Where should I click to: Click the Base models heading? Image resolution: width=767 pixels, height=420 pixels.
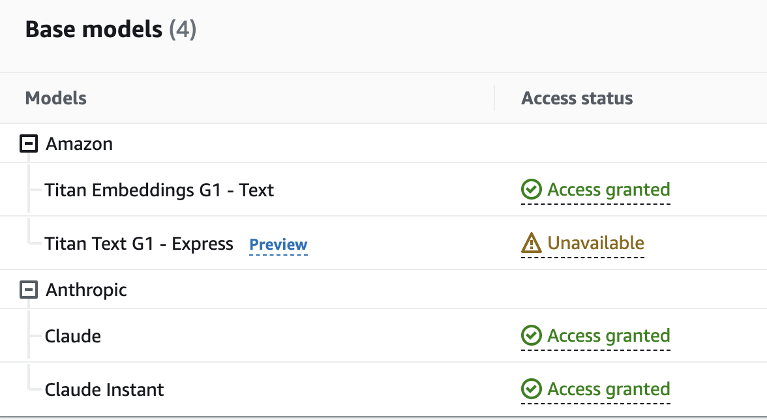click(111, 29)
